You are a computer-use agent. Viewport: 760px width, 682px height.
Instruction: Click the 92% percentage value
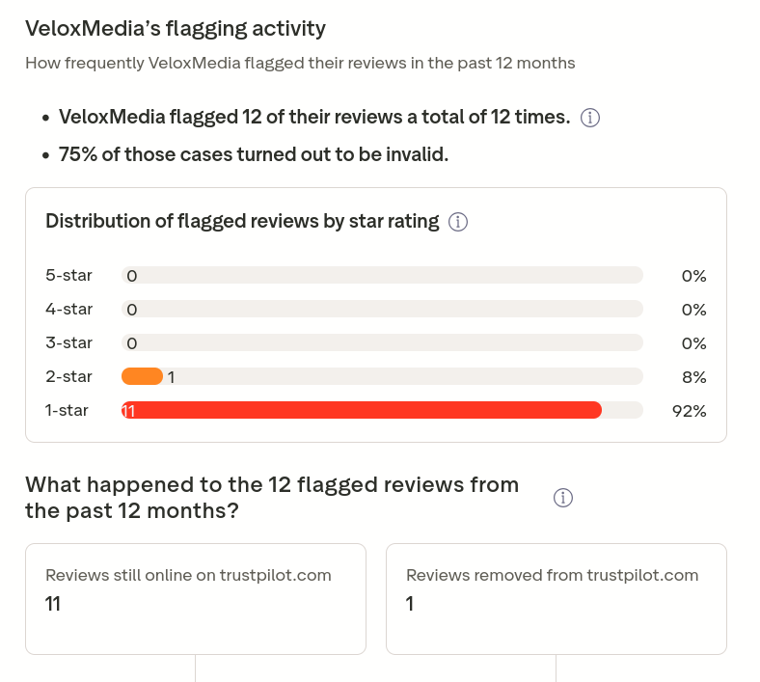[690, 411]
